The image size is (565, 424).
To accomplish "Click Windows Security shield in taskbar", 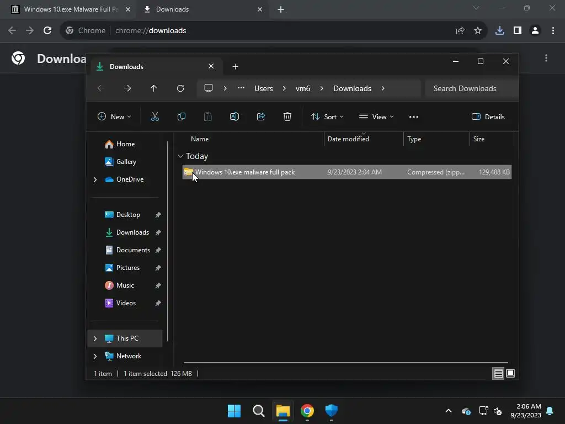I will click(x=332, y=410).
